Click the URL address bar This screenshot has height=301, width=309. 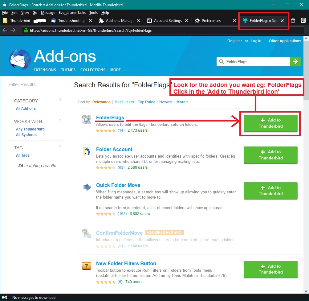pos(163,30)
